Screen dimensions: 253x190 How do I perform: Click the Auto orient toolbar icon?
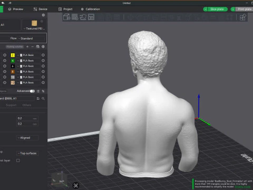point(83,17)
